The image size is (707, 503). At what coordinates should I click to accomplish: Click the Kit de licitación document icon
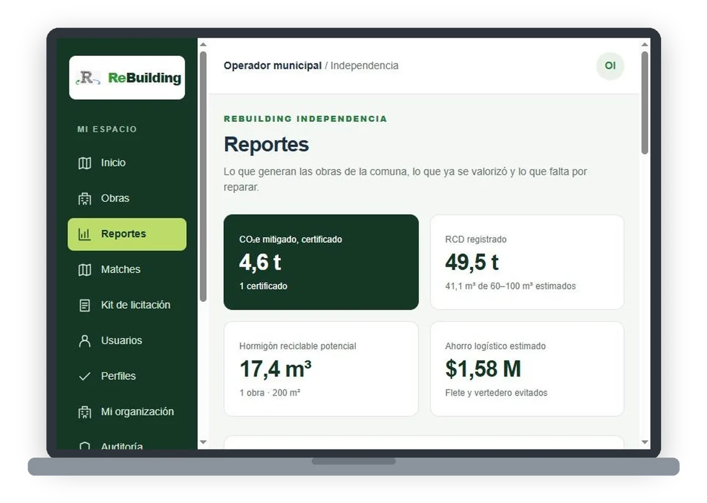85,305
